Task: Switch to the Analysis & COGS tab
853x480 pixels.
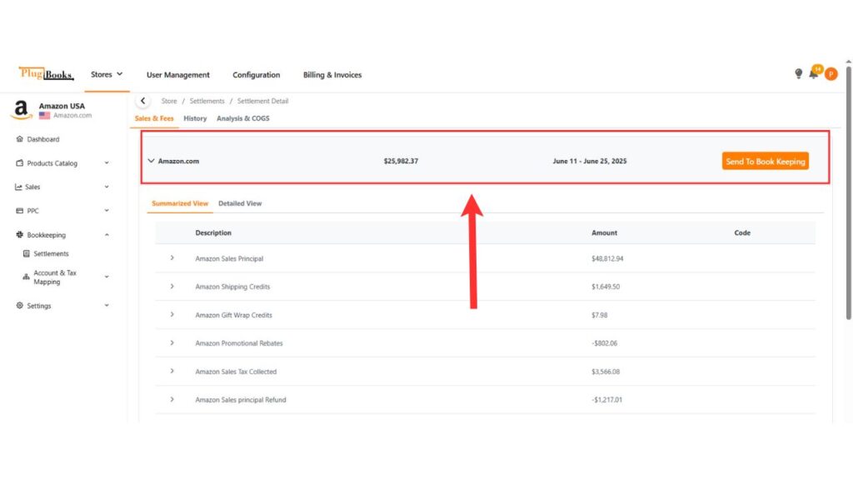Action: point(242,118)
